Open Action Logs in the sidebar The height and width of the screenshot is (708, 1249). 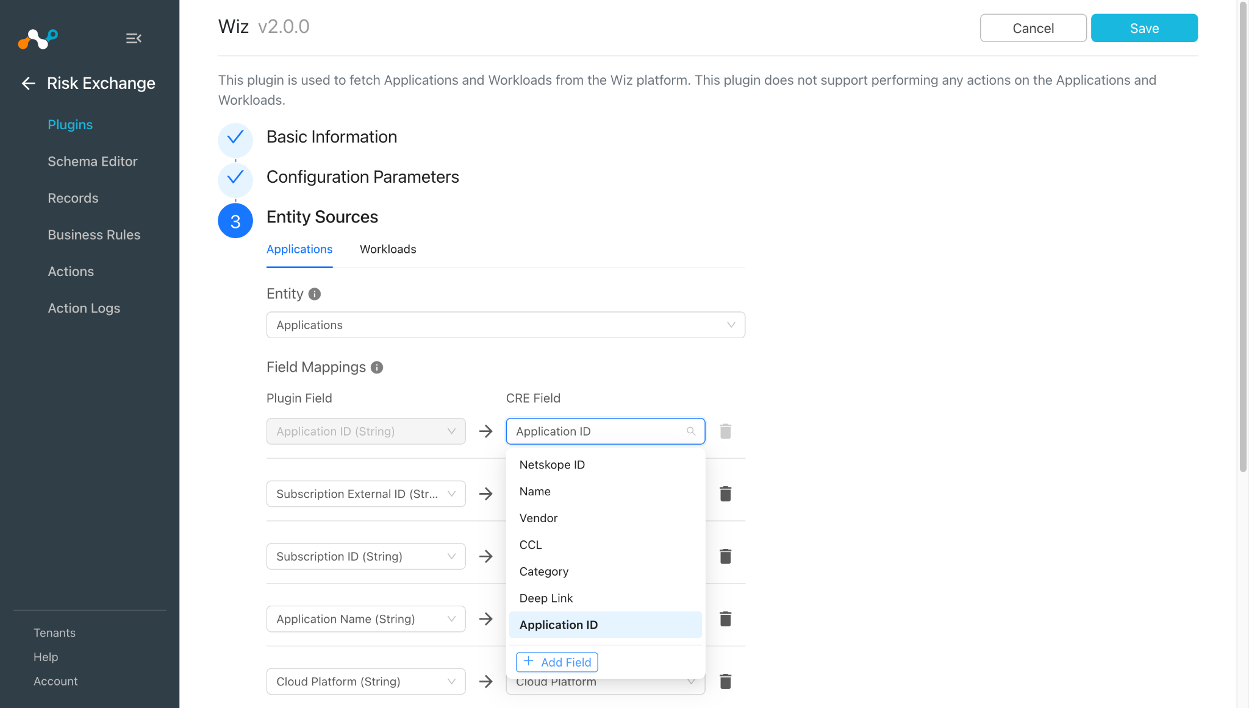[x=84, y=308]
